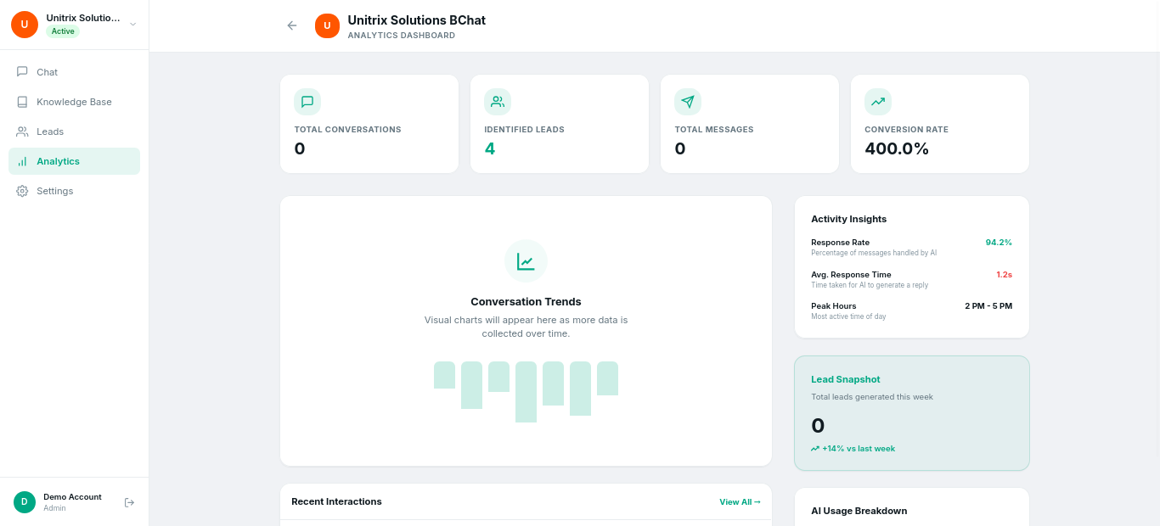Click the Conversation Trends title
Image resolution: width=1160 pixels, height=526 pixels.
tap(526, 301)
